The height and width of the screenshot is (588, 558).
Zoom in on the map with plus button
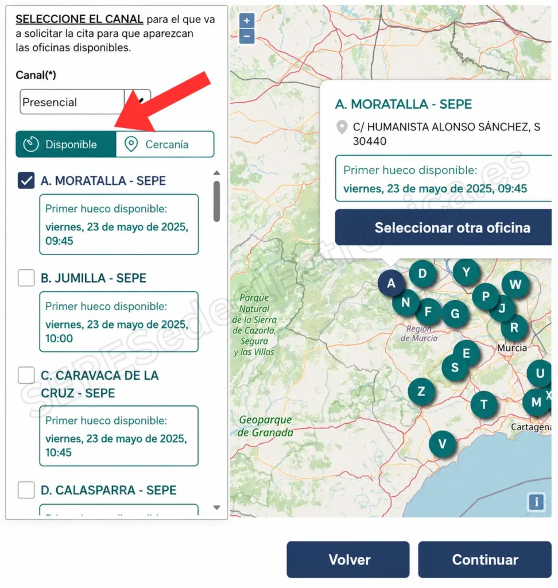coord(247,21)
